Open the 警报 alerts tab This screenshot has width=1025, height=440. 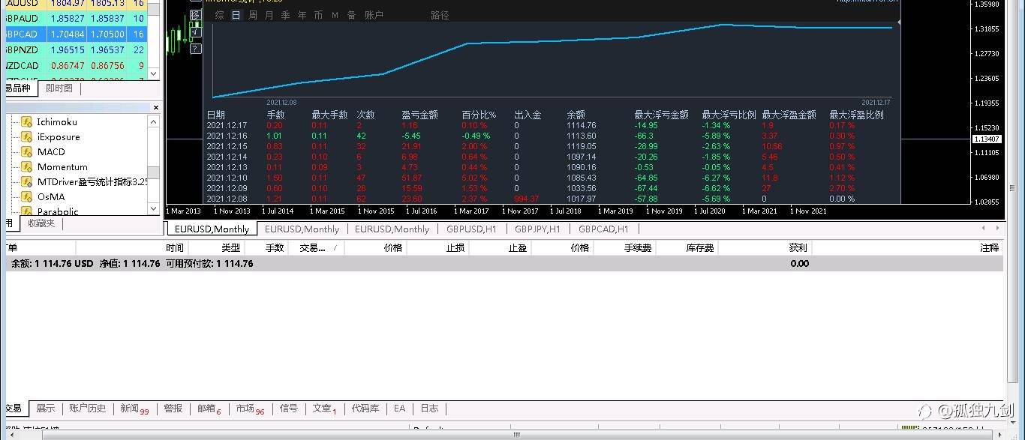click(x=173, y=409)
